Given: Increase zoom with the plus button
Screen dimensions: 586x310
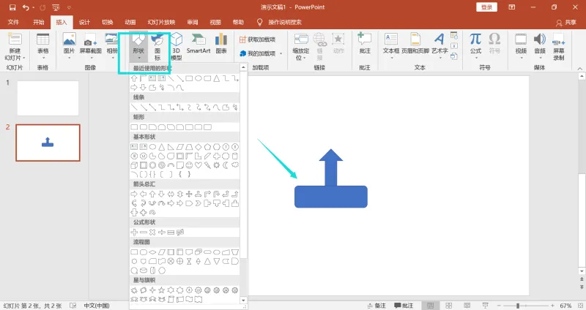Looking at the screenshot, I should coord(553,306).
